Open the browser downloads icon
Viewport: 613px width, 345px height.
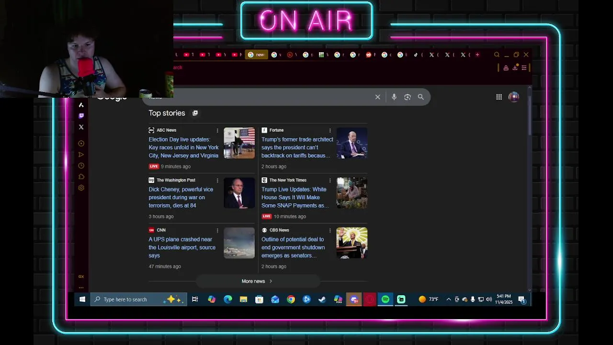pos(515,68)
